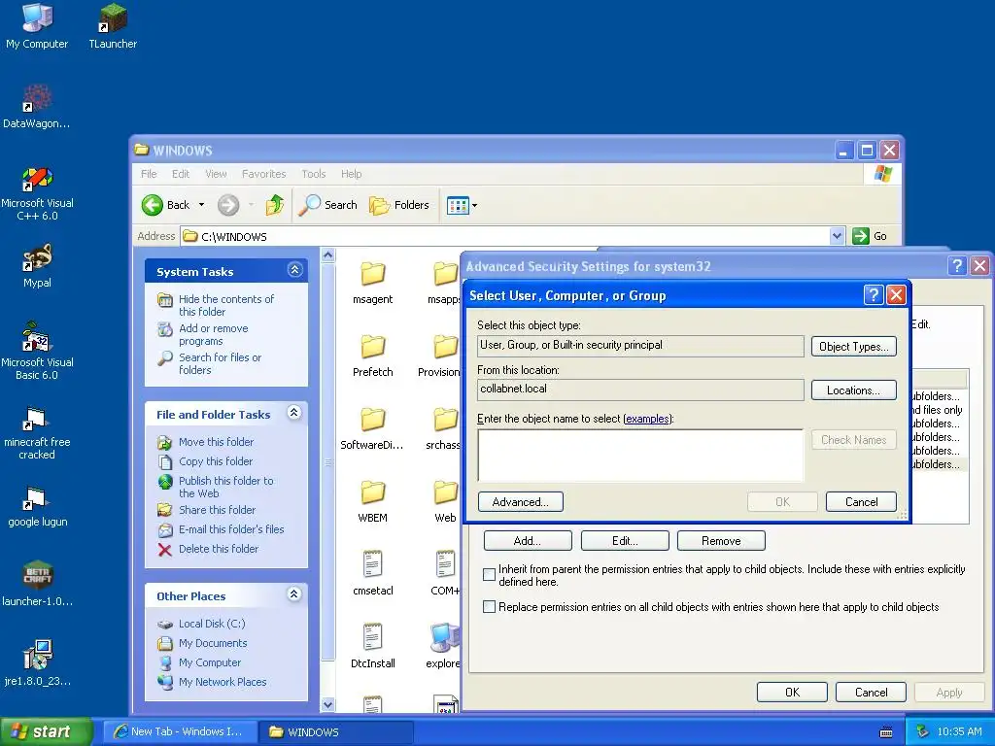This screenshot has height=746, width=995.
Task: Open the Help menu
Action: pos(351,174)
